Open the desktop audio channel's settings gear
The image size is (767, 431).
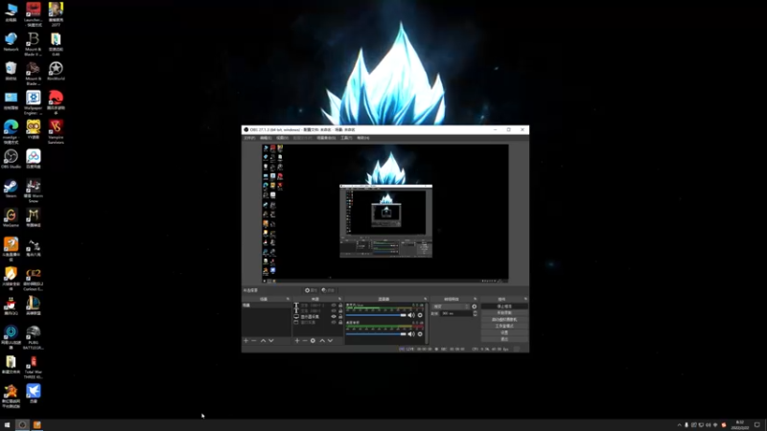click(x=420, y=334)
